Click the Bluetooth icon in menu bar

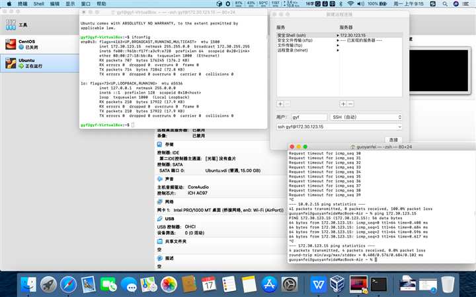340,4
